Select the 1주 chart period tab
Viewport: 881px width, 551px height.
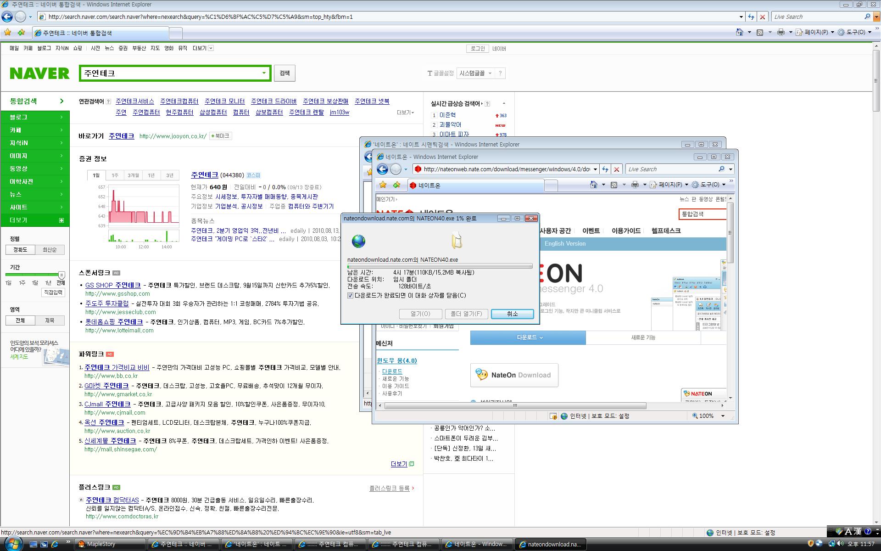tap(115, 175)
